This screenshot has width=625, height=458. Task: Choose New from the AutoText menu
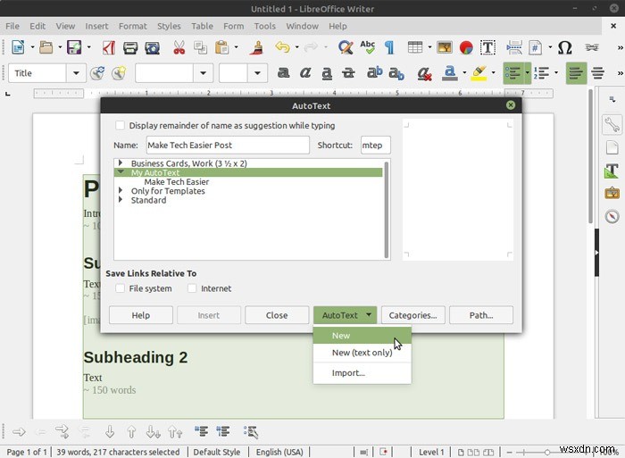click(362, 335)
